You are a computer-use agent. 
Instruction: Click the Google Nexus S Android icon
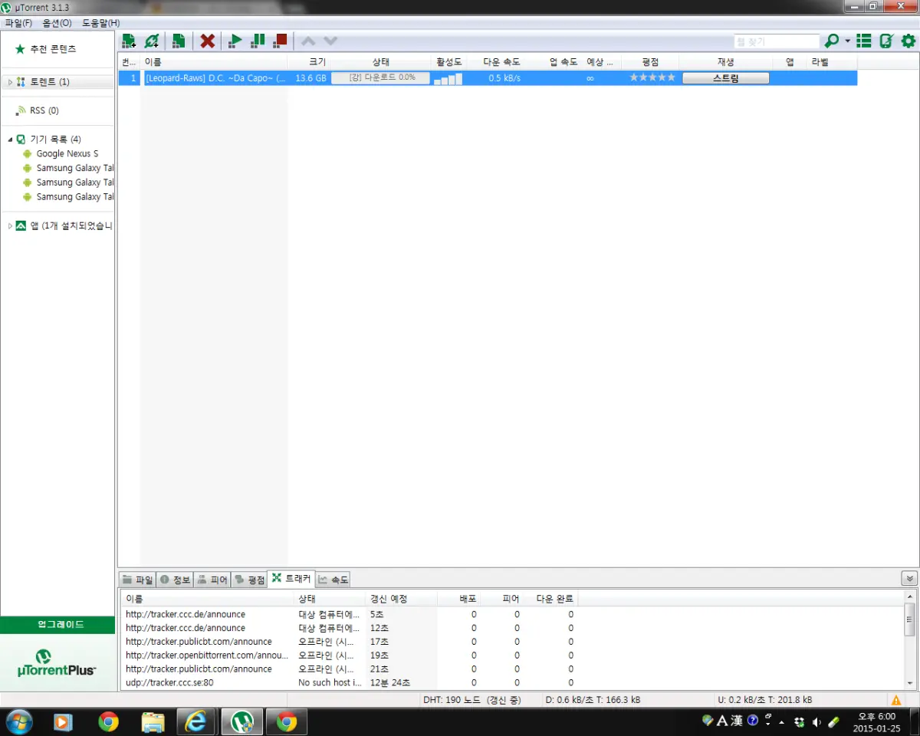[x=28, y=153]
